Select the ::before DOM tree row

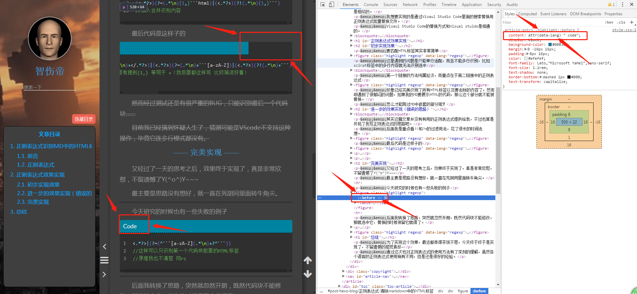tap(406, 198)
